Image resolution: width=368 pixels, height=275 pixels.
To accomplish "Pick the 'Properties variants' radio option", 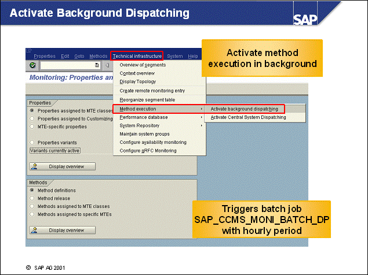I will [32, 142].
